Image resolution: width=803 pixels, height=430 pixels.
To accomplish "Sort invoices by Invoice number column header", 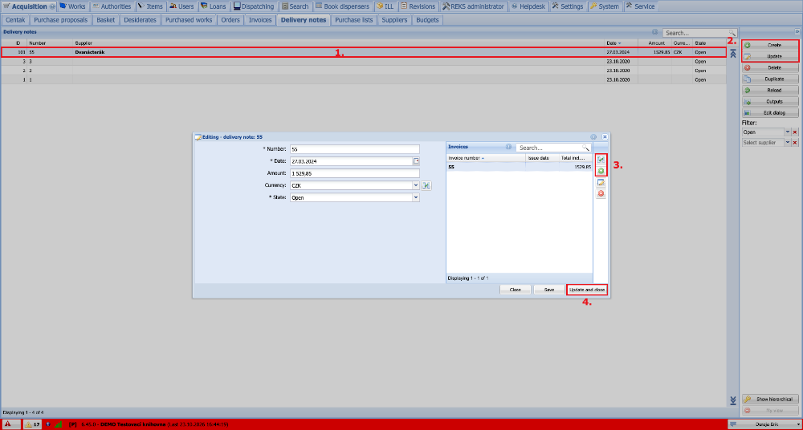I will 486,158.
